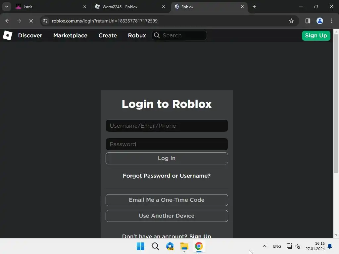Click the search magnifier icon in the Roblox navbar

click(x=157, y=35)
